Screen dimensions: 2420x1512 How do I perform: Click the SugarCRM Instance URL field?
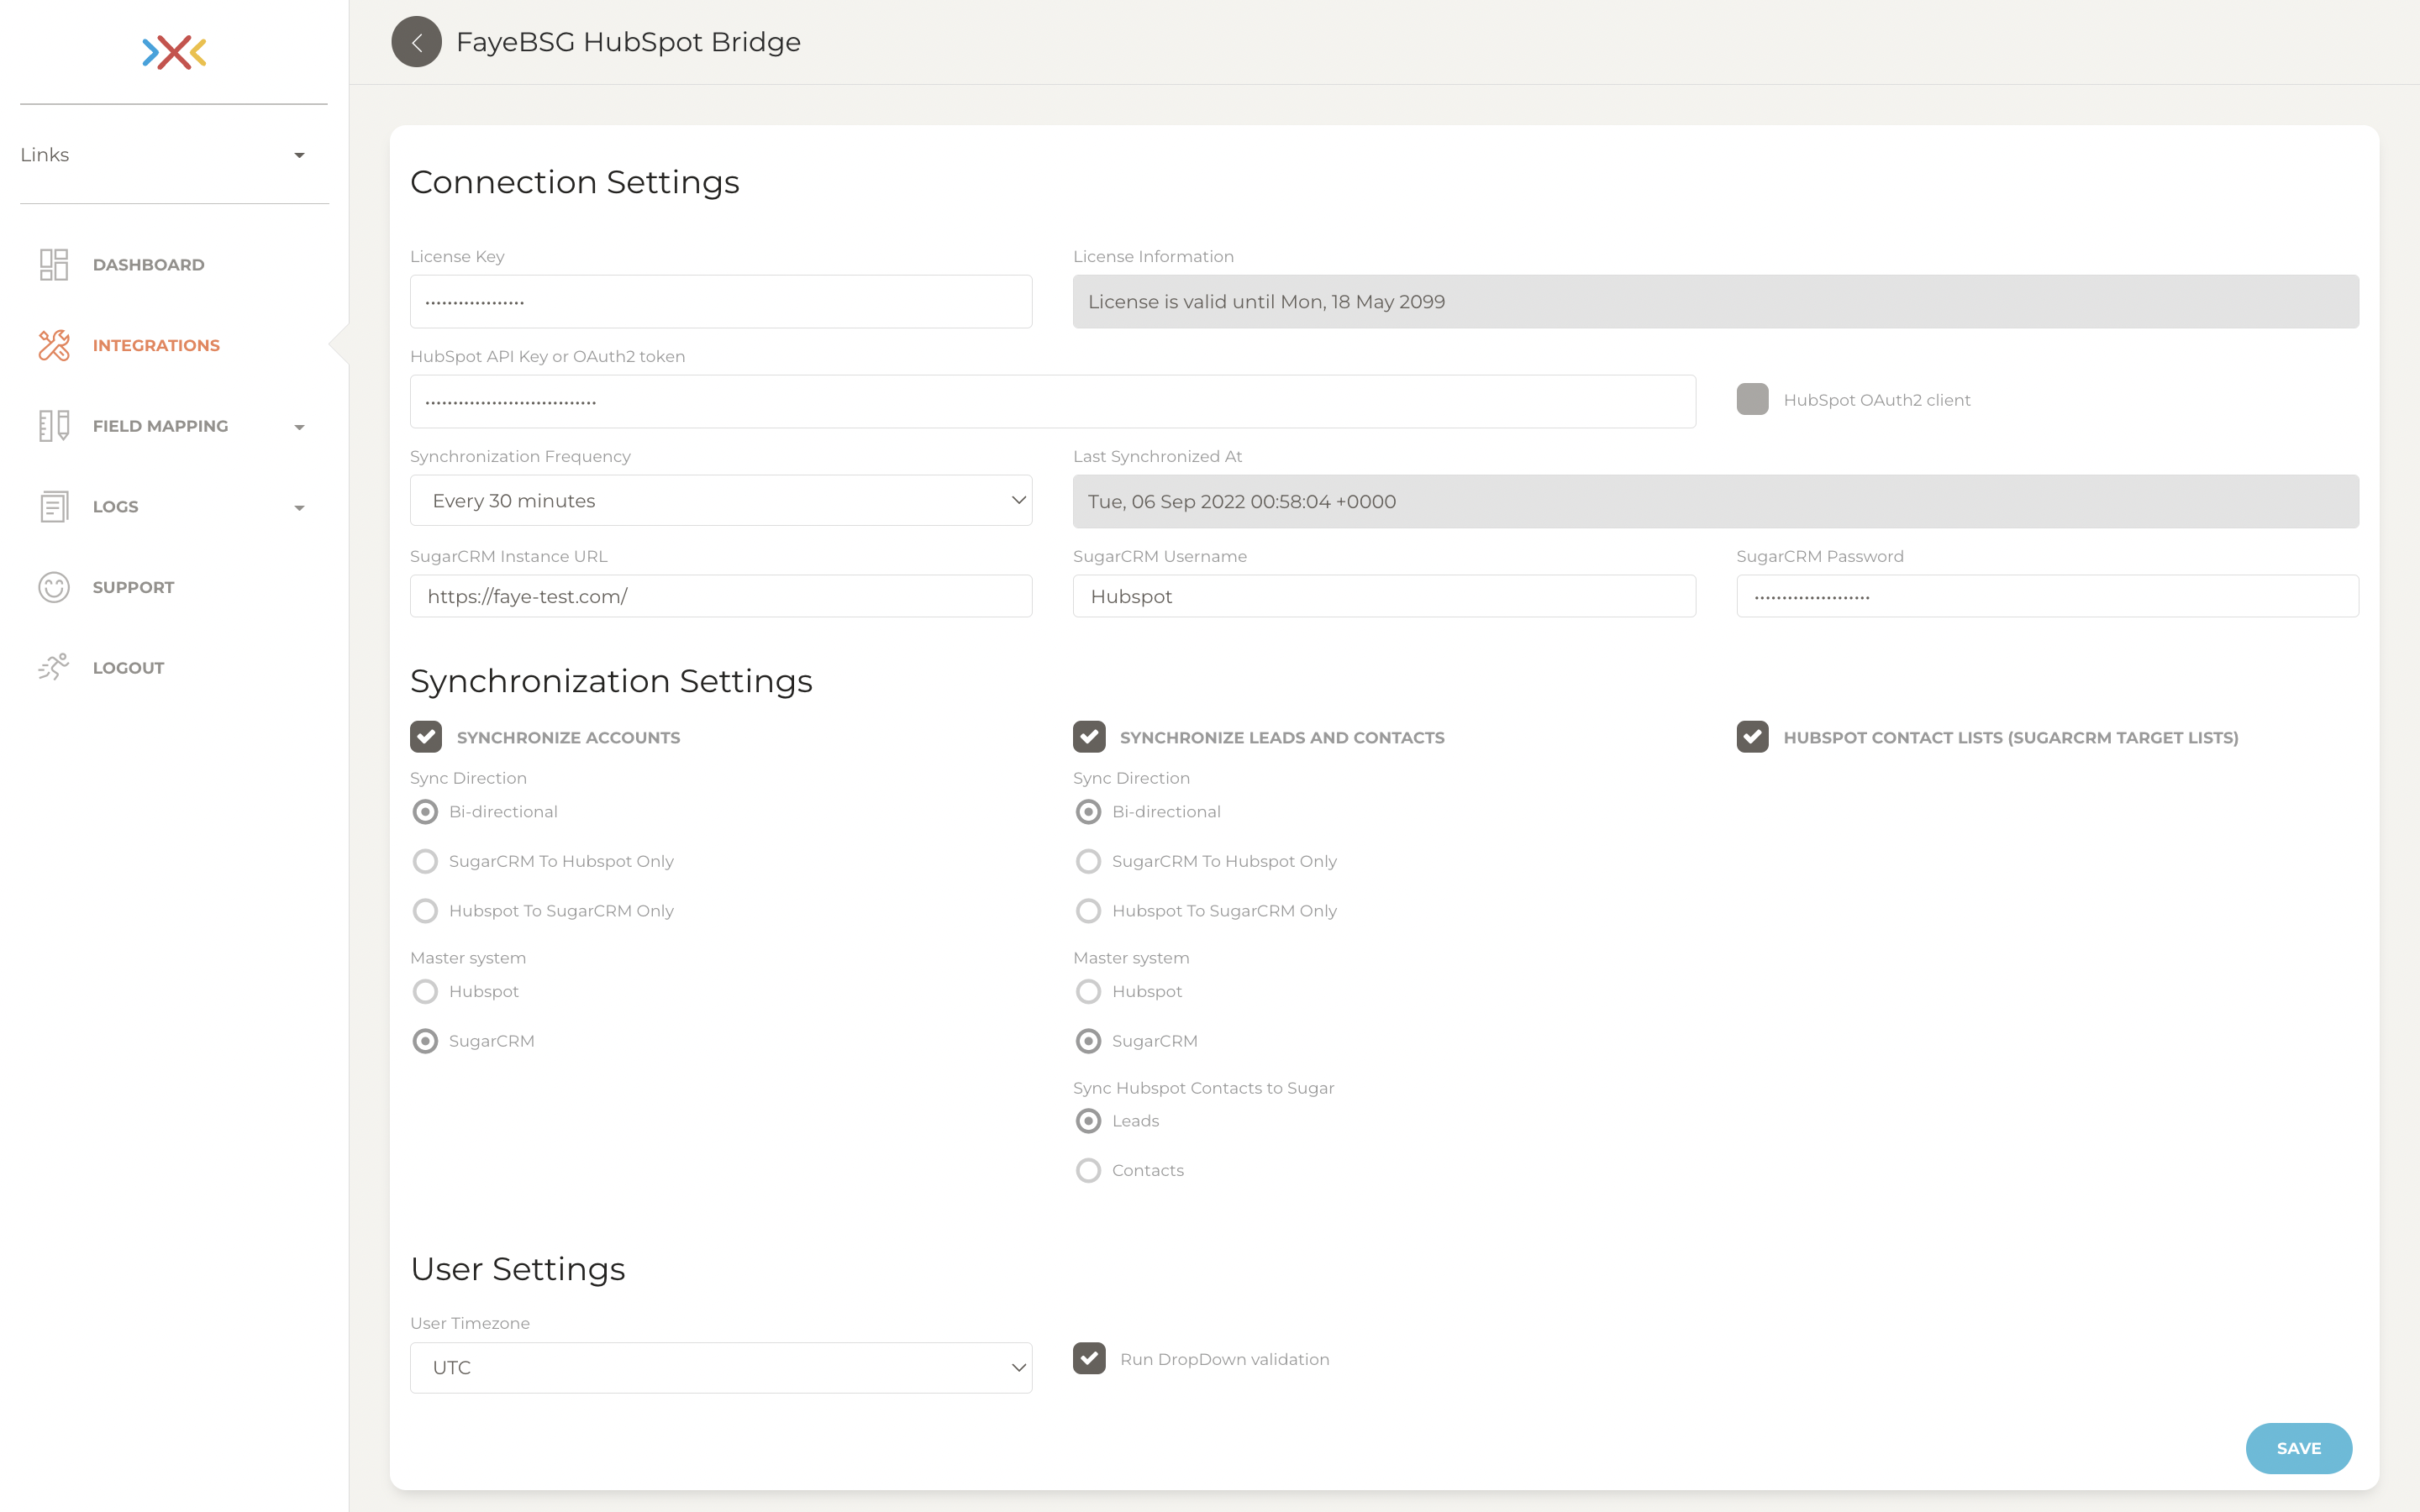pos(721,596)
